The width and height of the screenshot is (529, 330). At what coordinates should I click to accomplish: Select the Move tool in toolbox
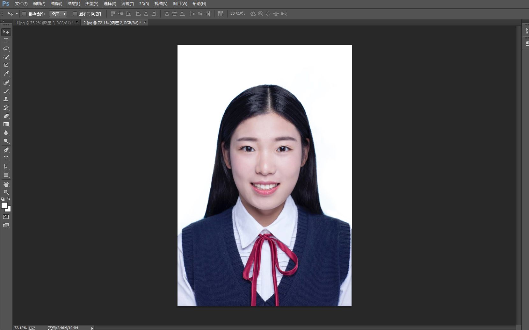point(6,32)
